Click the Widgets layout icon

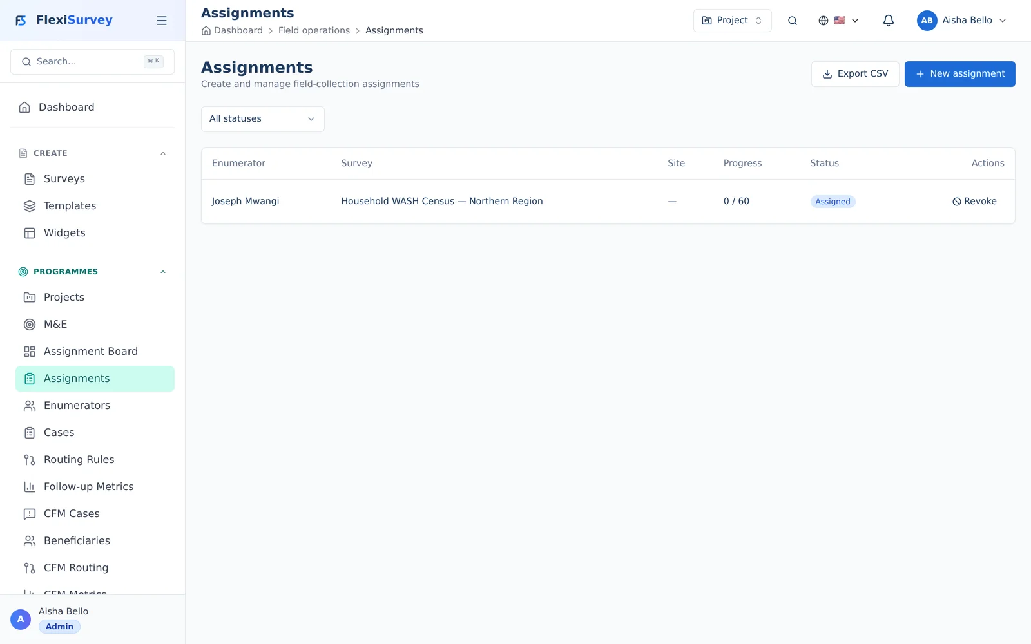pos(30,233)
